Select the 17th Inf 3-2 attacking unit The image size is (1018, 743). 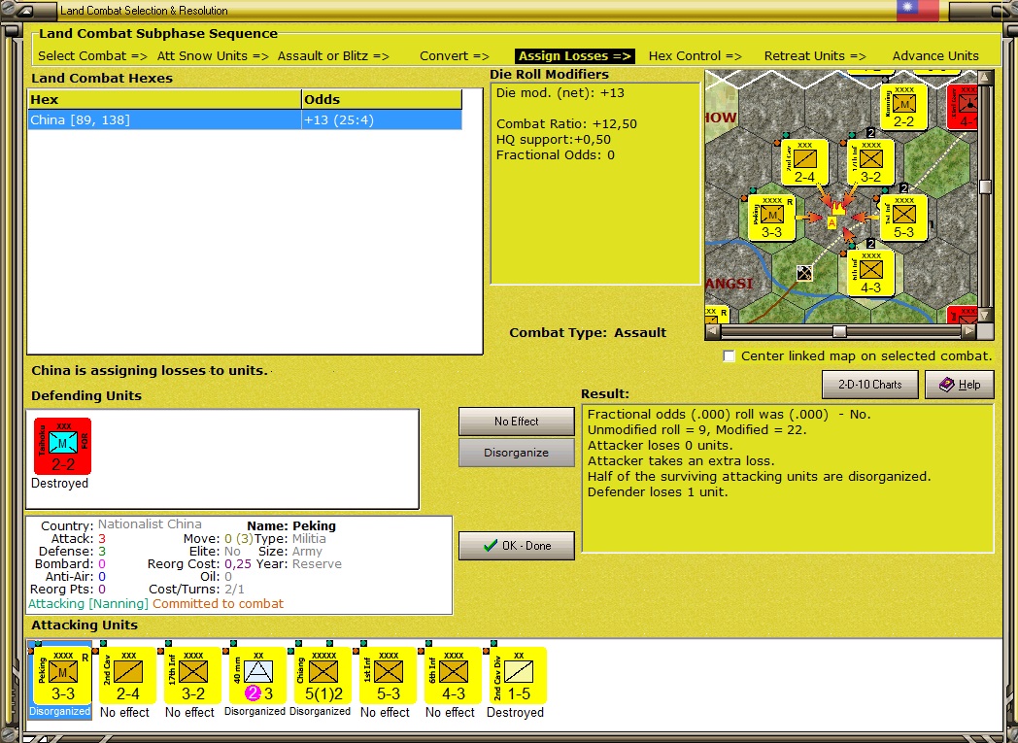pyautogui.click(x=193, y=676)
